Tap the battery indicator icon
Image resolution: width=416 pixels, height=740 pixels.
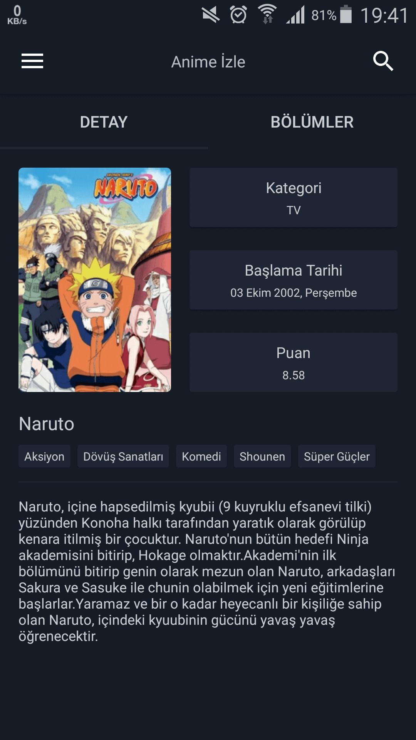click(346, 15)
